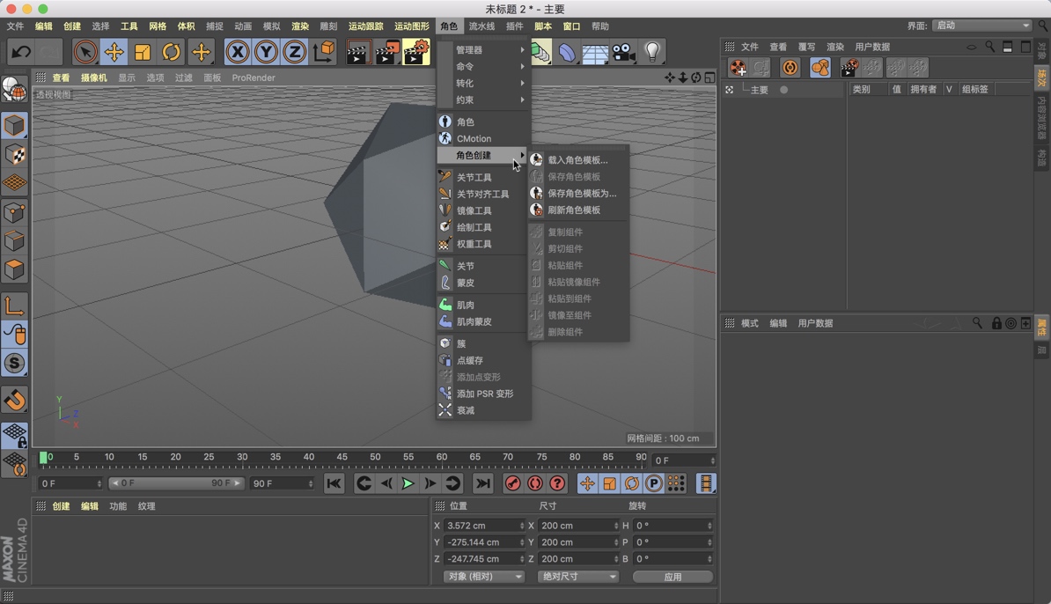Expand 转化 submenu

pyautogui.click(x=483, y=83)
